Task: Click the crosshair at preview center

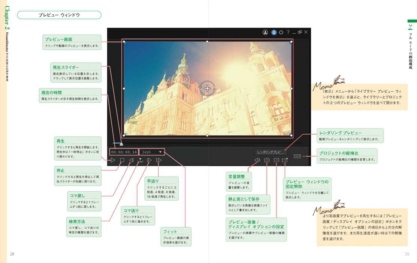Action: (x=207, y=89)
